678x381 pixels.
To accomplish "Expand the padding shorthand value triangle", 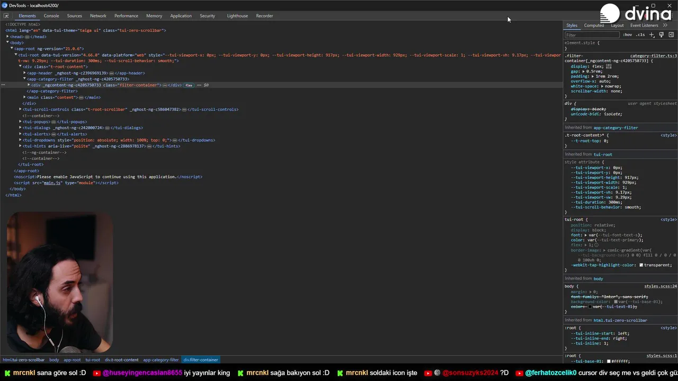I will [592, 76].
